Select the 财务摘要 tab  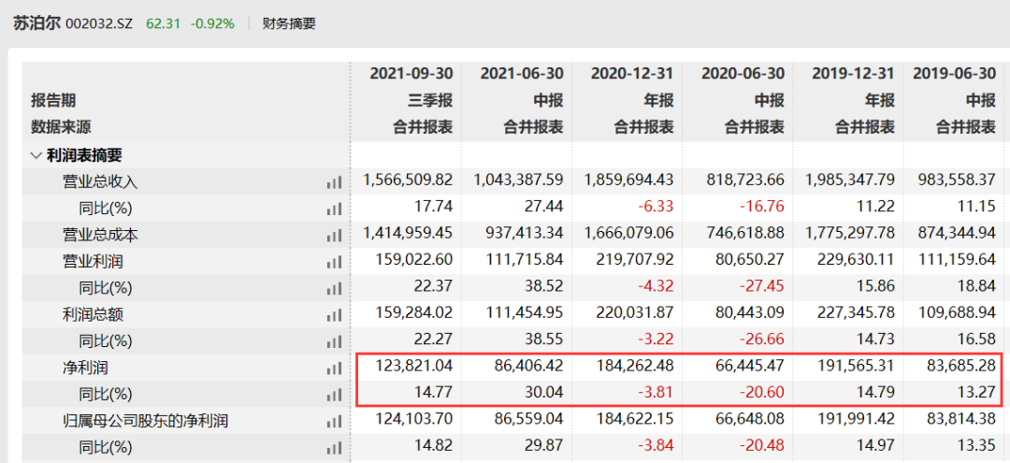(289, 23)
